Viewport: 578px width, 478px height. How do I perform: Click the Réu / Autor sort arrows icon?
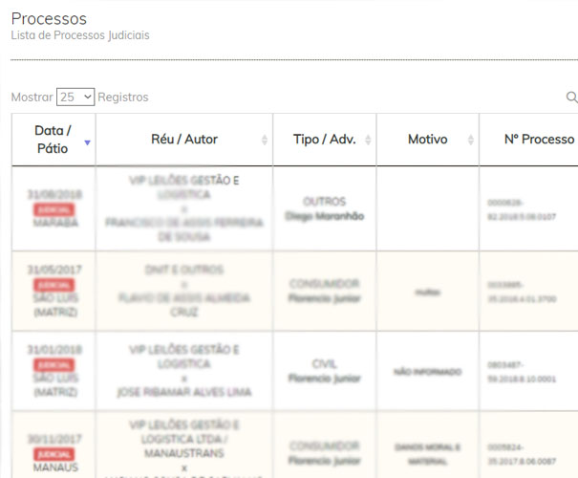tap(265, 141)
